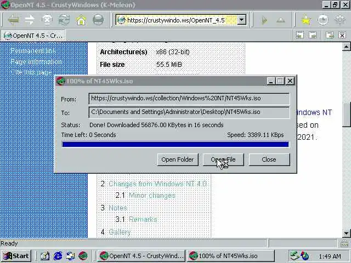Click the Print icon in the toolbar
The height and width of the screenshot is (263, 351).
point(98,20)
